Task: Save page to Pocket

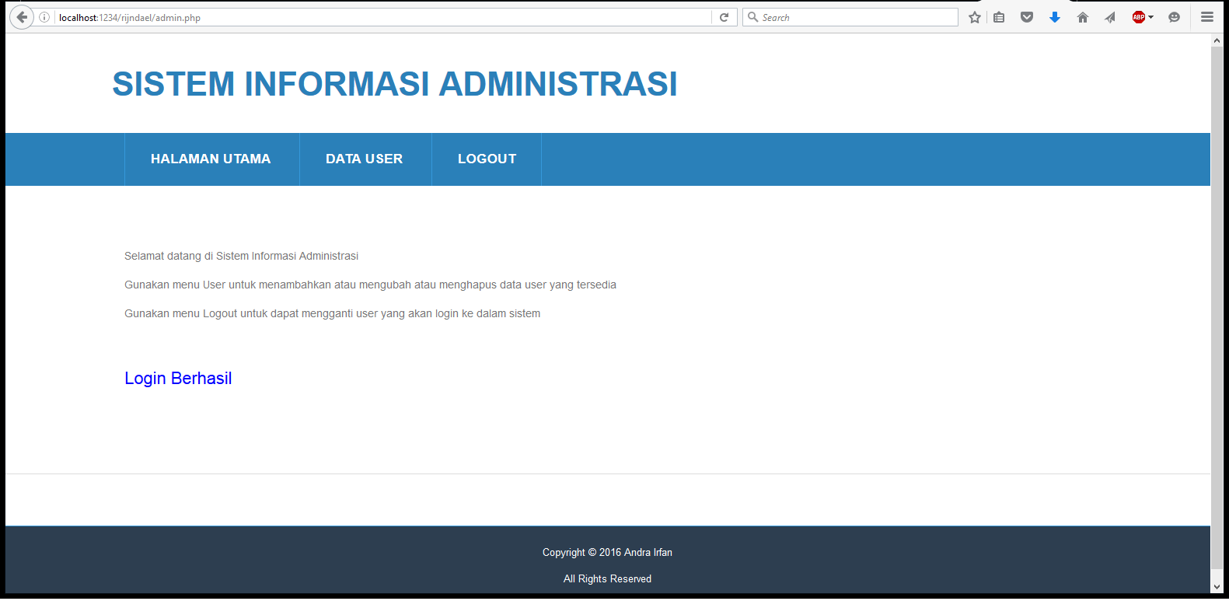Action: [1027, 17]
